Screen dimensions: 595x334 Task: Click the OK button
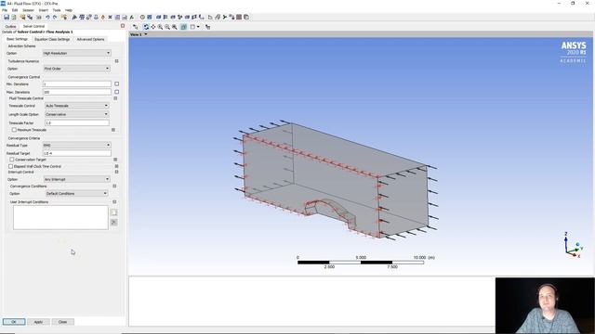click(x=14, y=322)
